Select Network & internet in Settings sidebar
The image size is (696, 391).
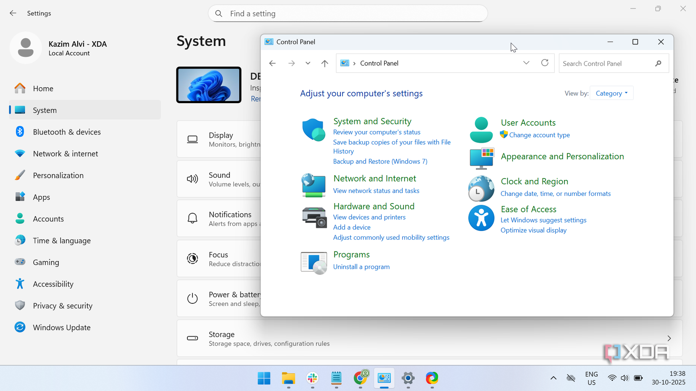click(x=85, y=154)
